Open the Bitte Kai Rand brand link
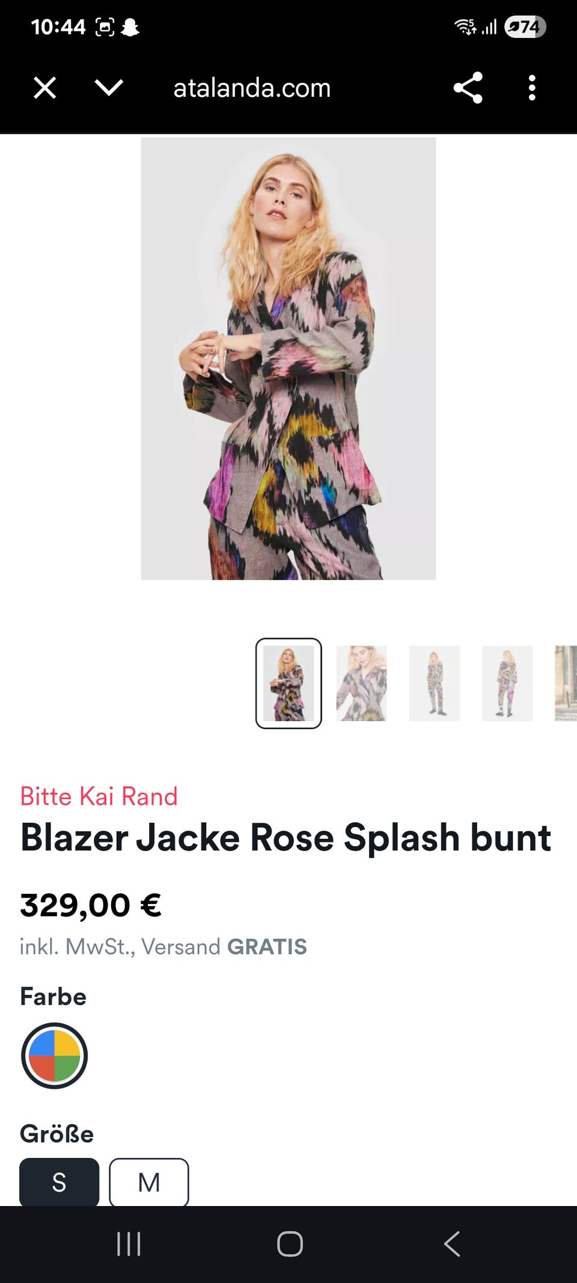577x1283 pixels. tap(99, 796)
